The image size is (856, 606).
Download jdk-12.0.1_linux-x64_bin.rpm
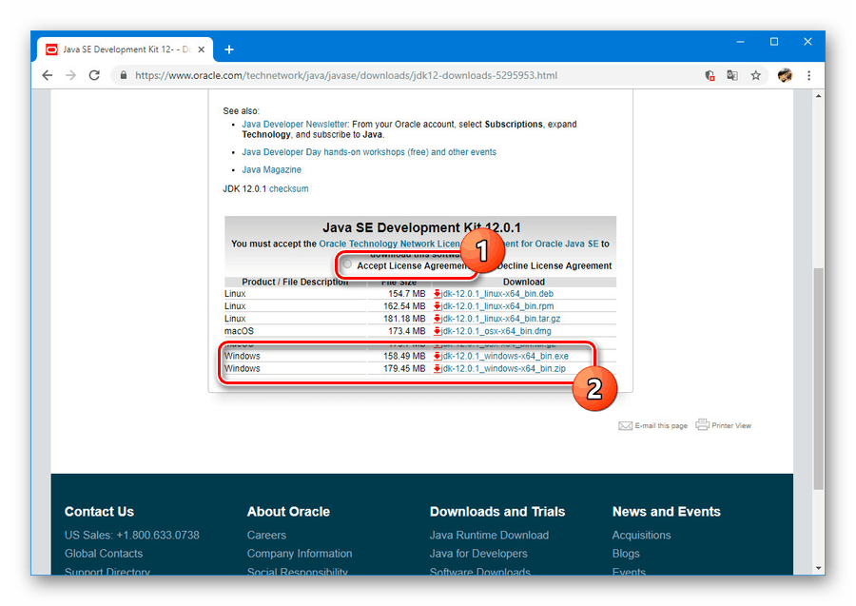point(497,306)
